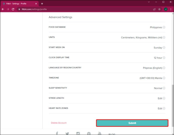Image resolution: width=174 pixels, height=135 pixels.
Task: Click the STRIDE LENGTH label
Action: (56, 98)
